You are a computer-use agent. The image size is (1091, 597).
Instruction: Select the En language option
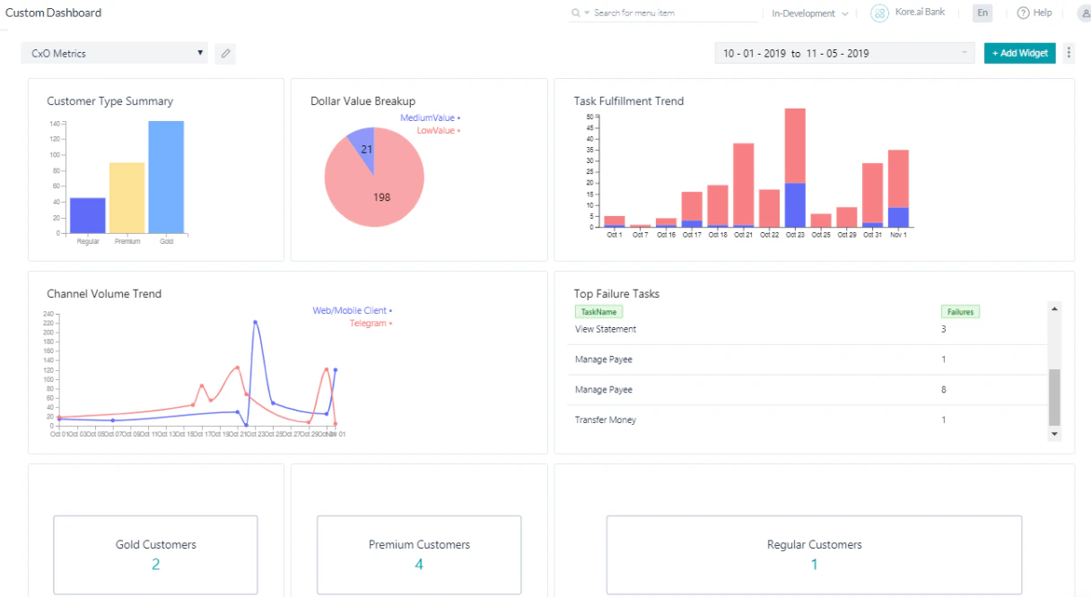(x=982, y=13)
